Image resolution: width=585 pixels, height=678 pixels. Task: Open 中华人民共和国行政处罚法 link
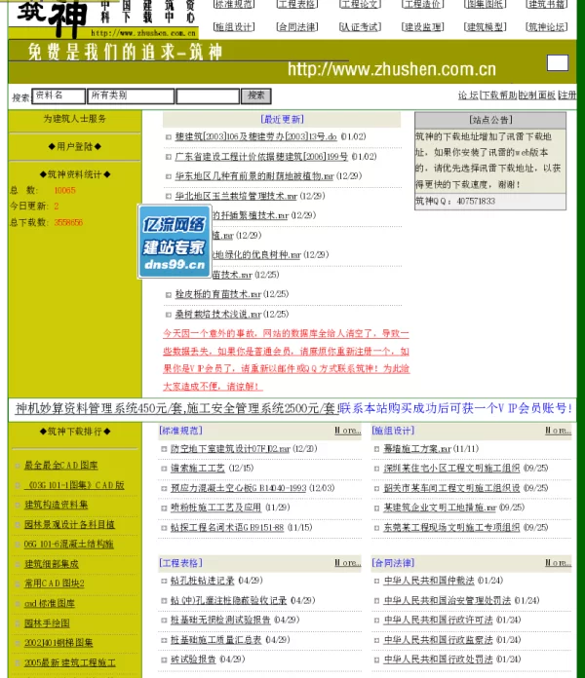pos(439,659)
